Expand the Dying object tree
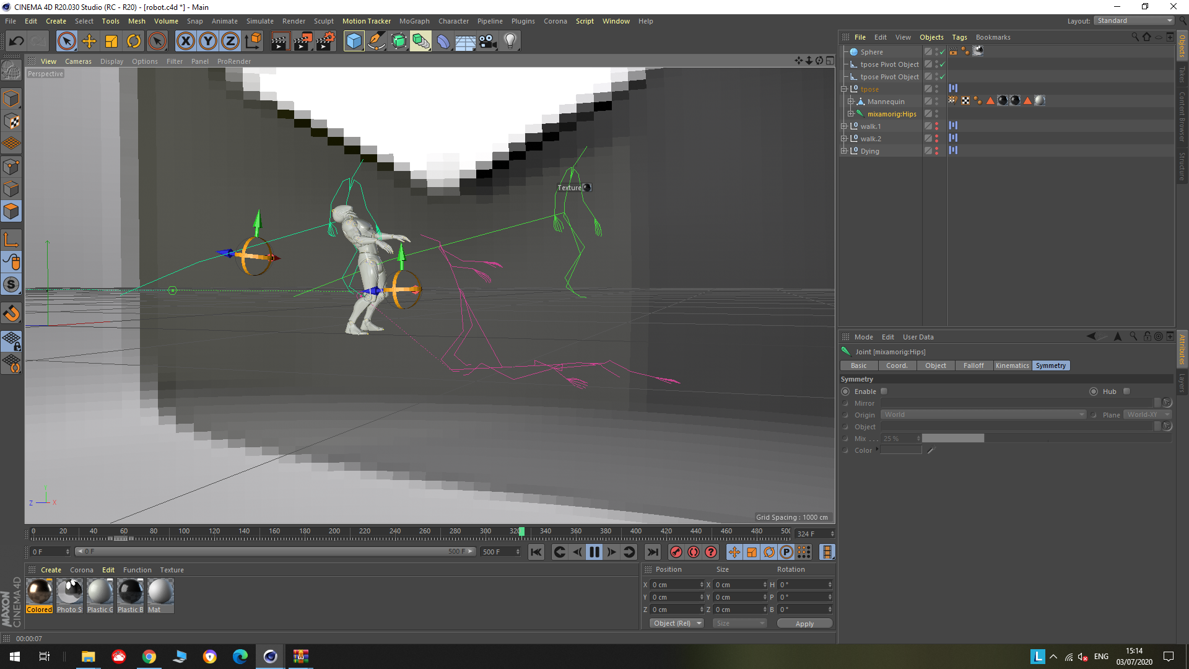This screenshot has height=669, width=1189. click(843, 151)
